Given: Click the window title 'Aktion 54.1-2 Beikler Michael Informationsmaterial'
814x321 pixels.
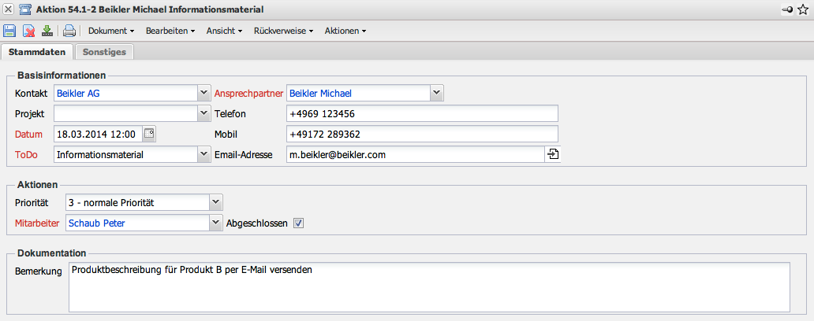Looking at the screenshot, I should tap(150, 9).
